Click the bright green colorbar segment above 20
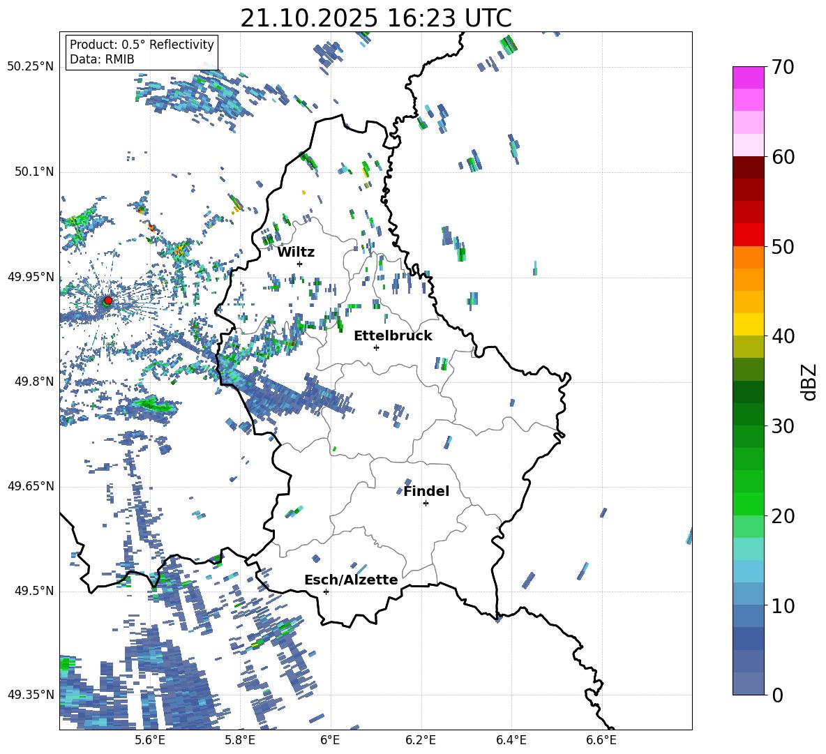 point(748,504)
